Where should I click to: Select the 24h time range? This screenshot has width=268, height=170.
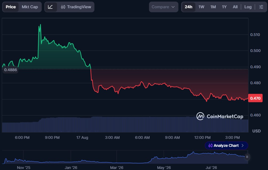tap(189, 7)
